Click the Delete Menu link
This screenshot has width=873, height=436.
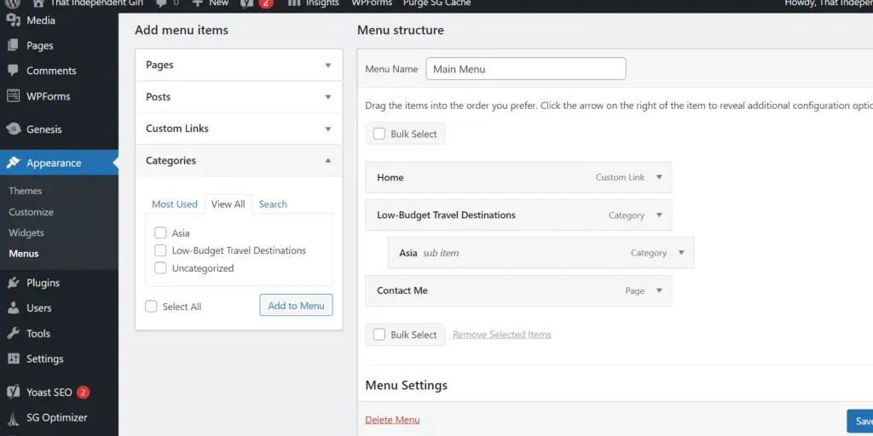[392, 420]
